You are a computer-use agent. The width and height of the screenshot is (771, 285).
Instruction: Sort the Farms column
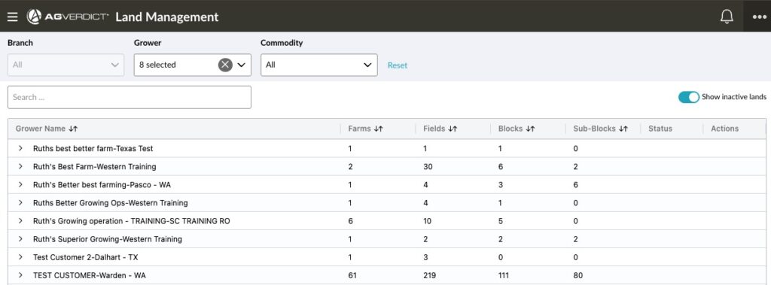point(378,129)
